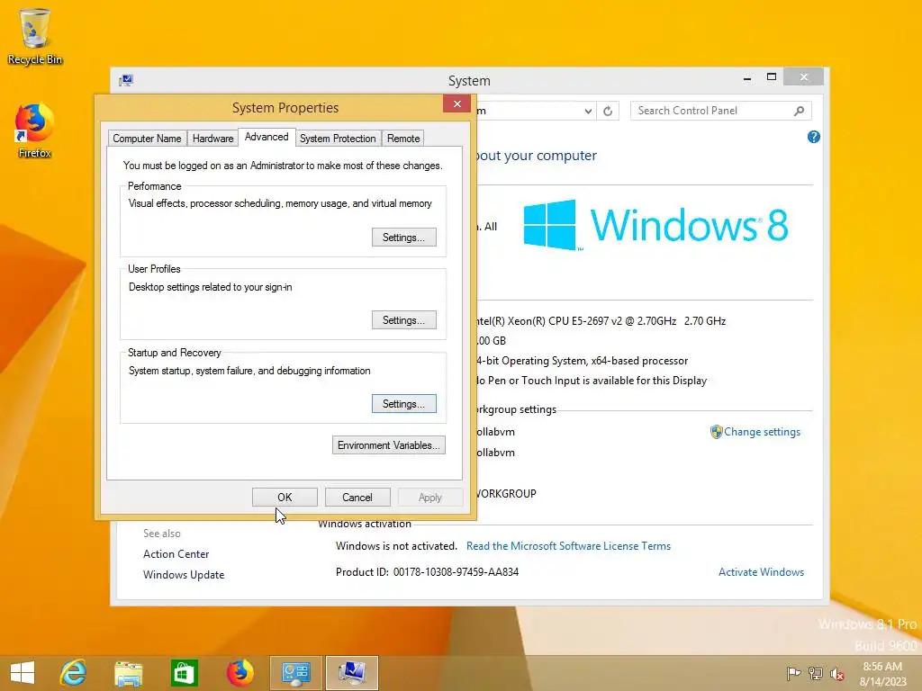The width and height of the screenshot is (922, 691).
Task: Click Activate Windows link
Action: pos(762,571)
